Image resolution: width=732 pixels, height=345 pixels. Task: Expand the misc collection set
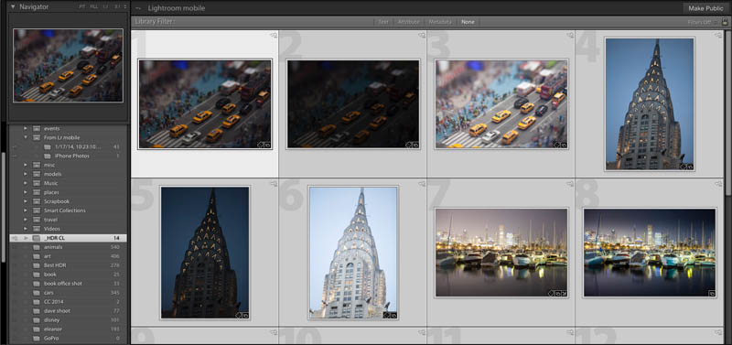coord(26,165)
